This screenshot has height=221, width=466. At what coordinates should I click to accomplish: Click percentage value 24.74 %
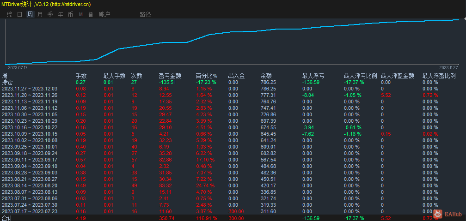point(205,185)
